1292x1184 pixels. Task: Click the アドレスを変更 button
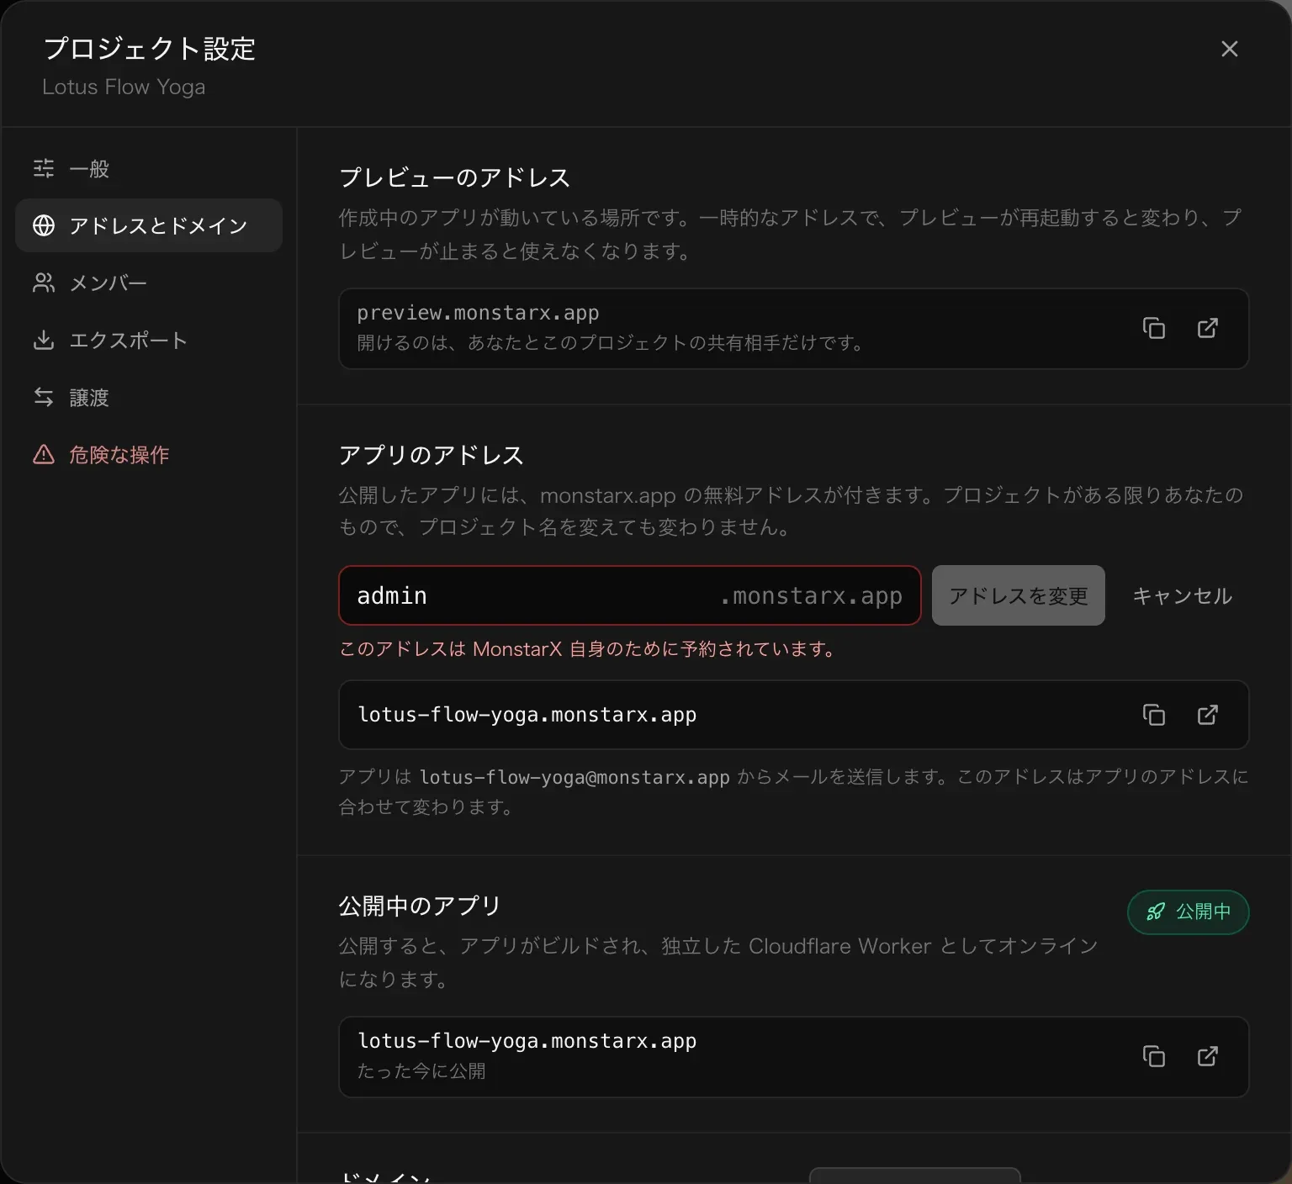pos(1018,595)
